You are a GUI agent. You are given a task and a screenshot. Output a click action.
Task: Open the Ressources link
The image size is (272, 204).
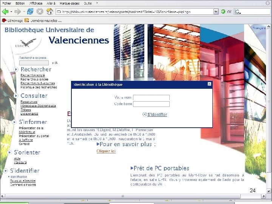[x=29, y=102]
